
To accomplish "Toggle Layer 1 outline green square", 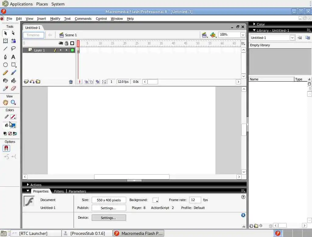I will point(73,50).
